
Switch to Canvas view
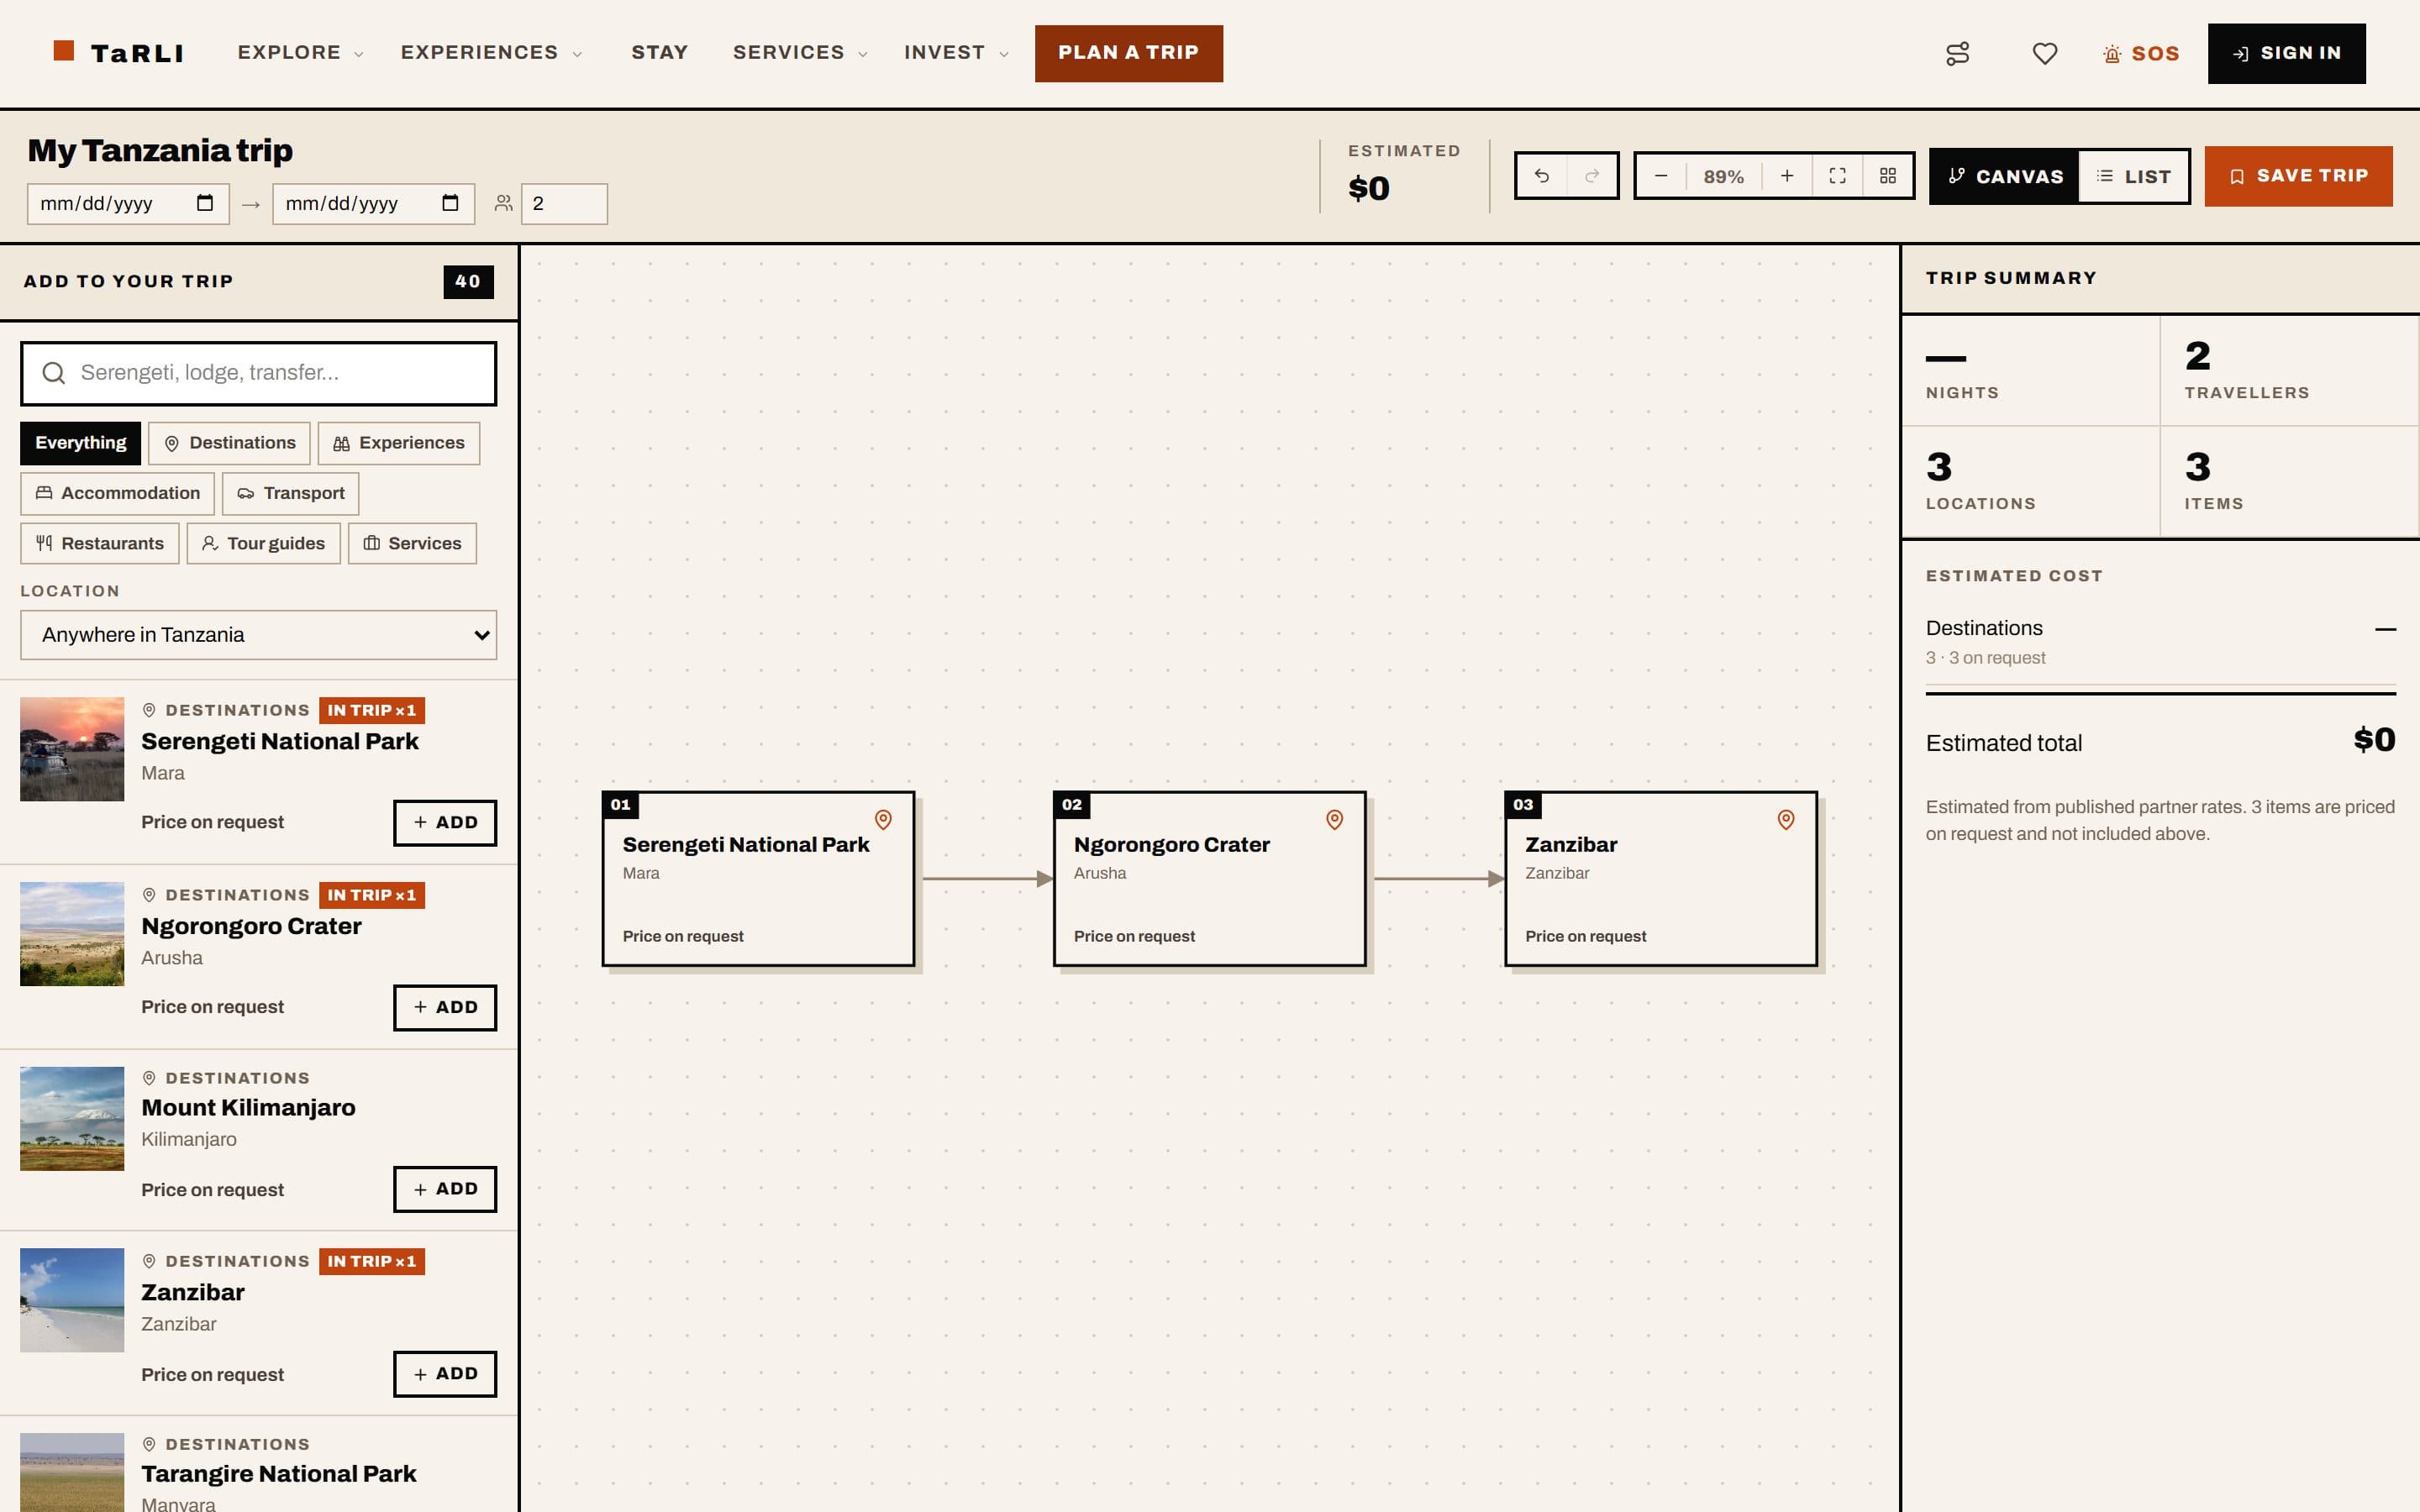[x=2004, y=176]
